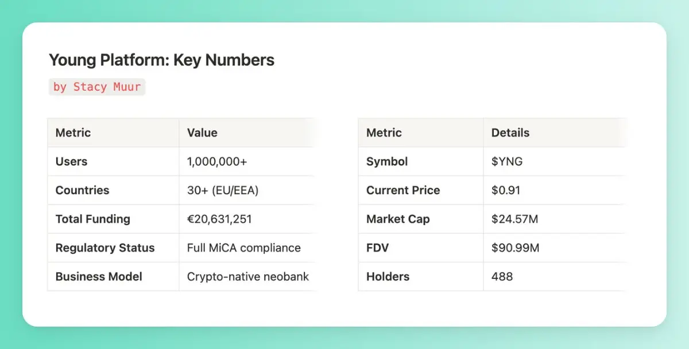Select the Total Funding label
The image size is (689, 349).
pyautogui.click(x=92, y=219)
